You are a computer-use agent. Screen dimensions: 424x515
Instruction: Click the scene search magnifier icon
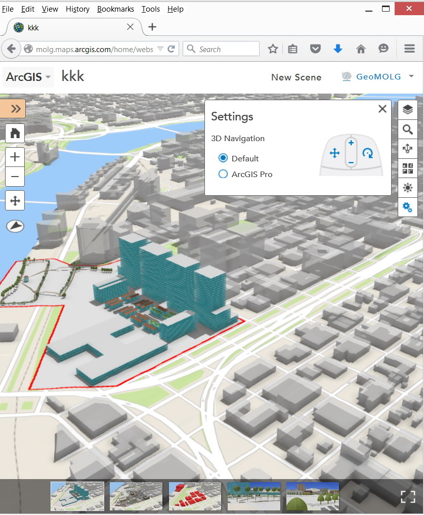[x=407, y=130]
